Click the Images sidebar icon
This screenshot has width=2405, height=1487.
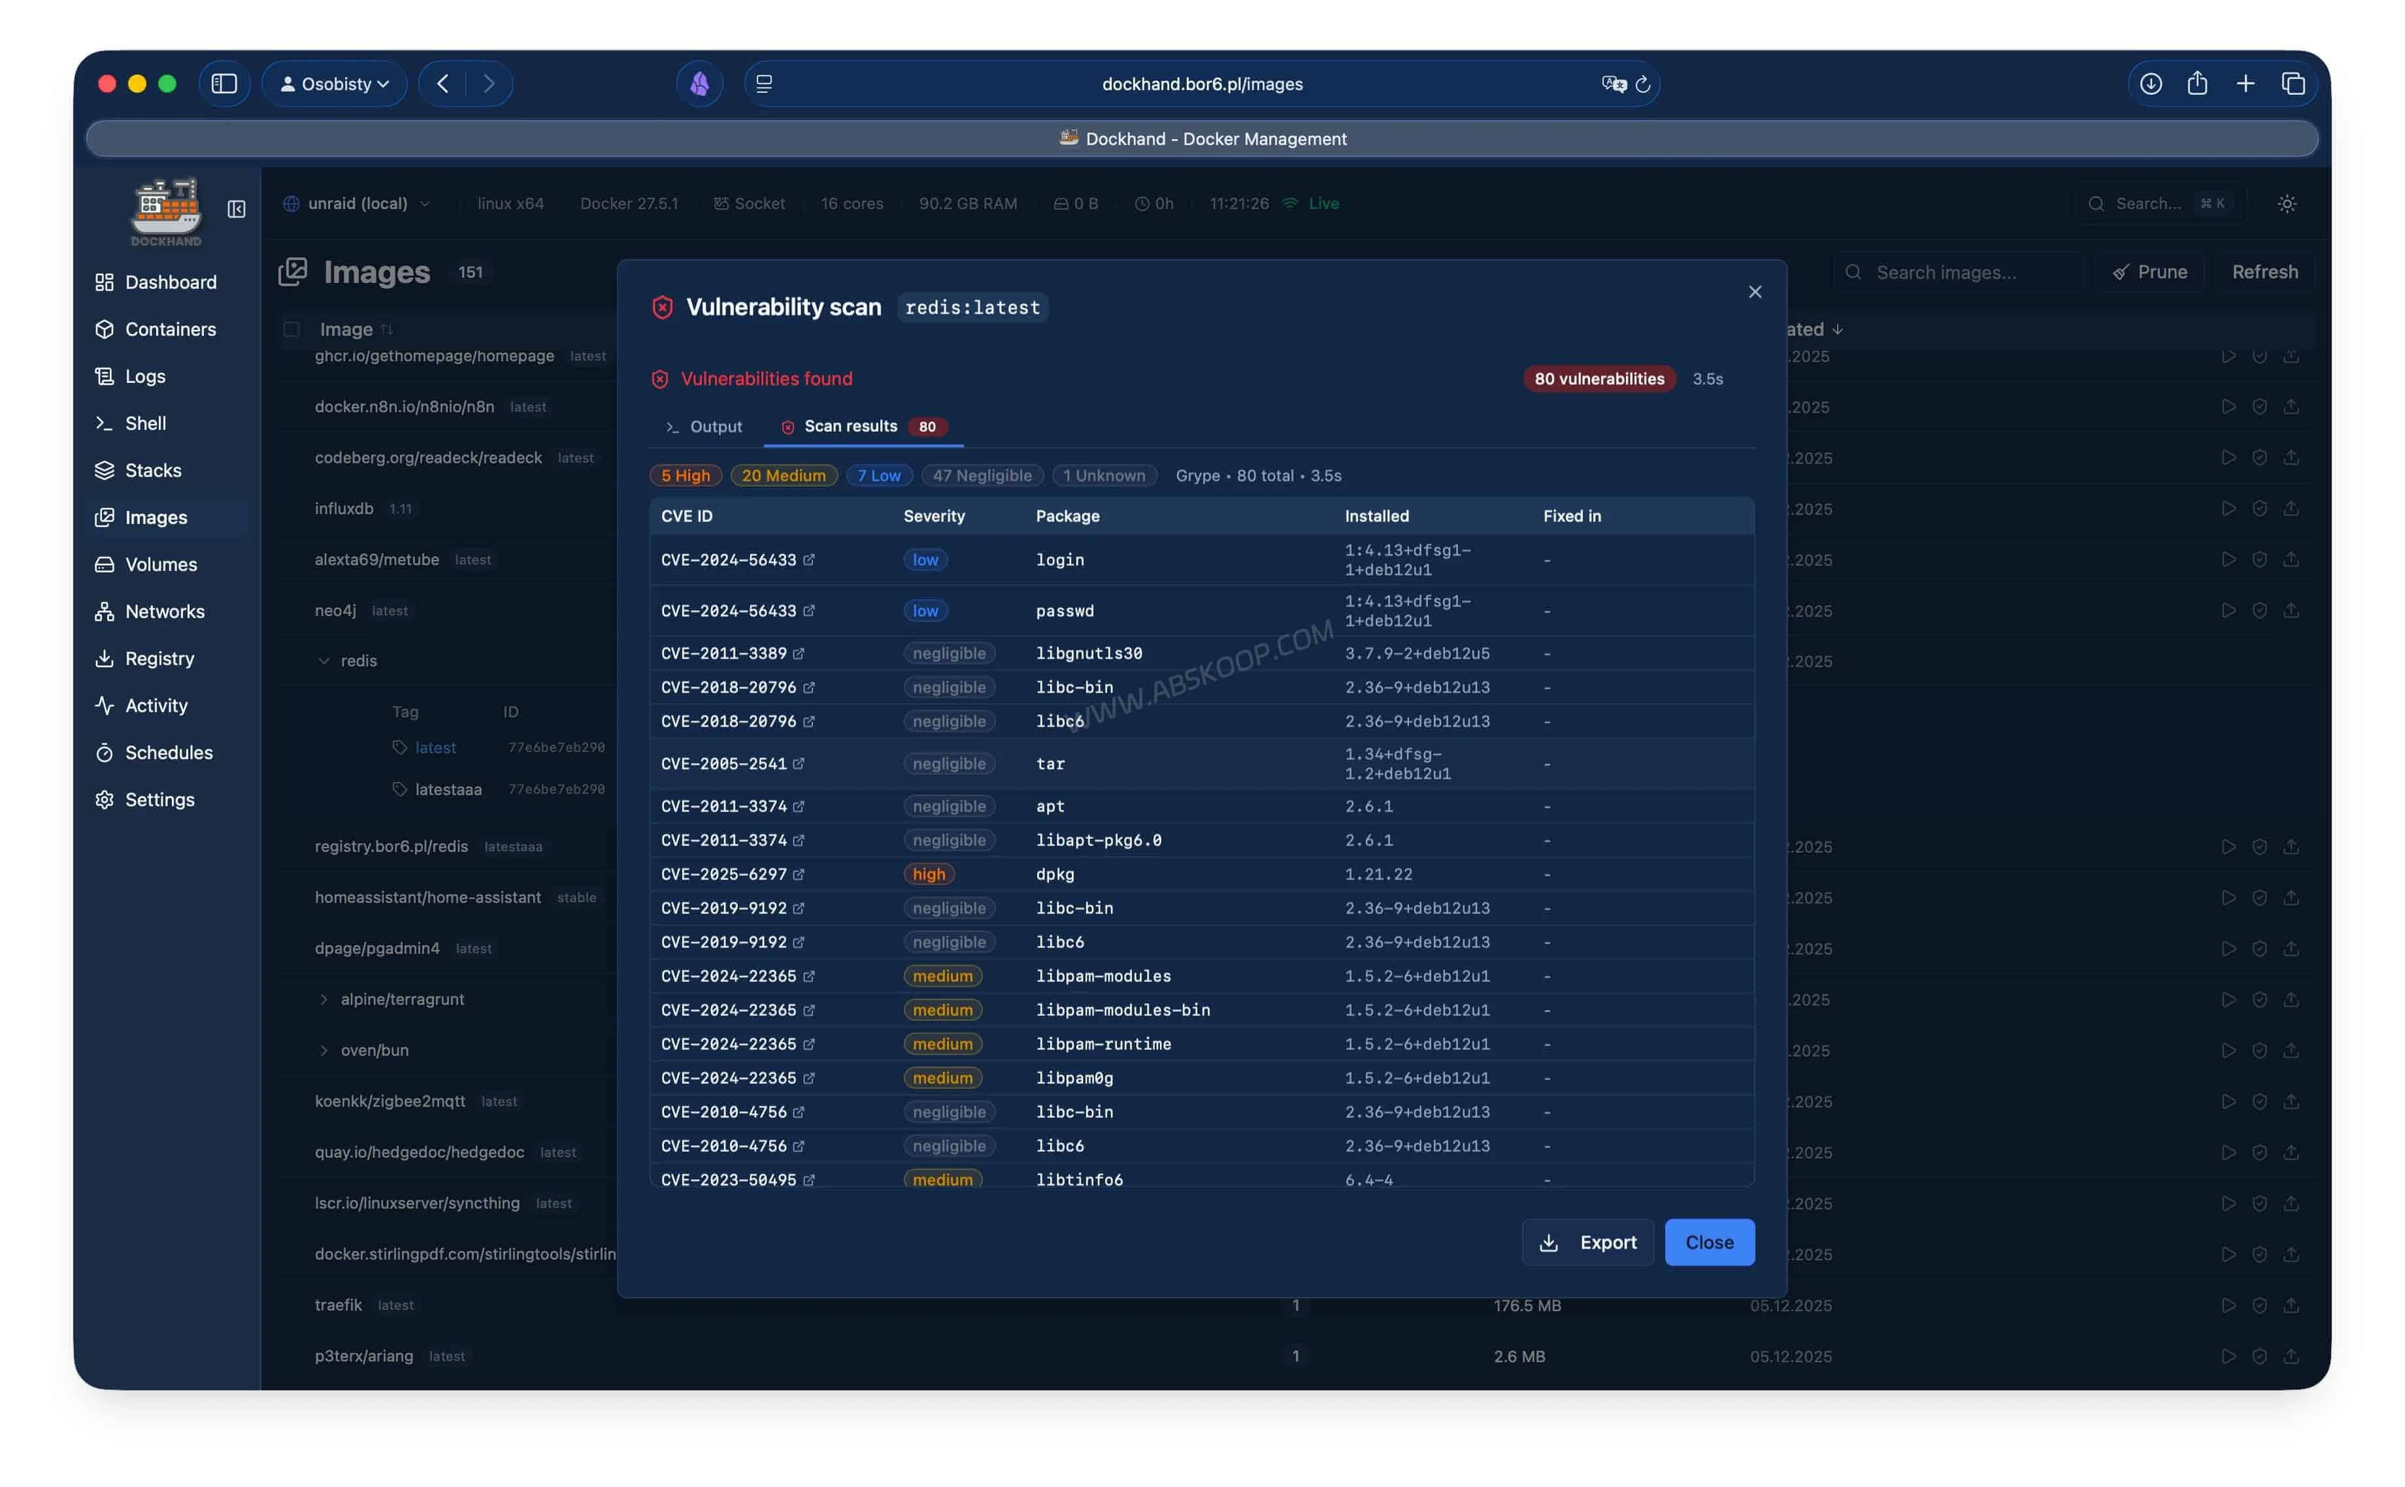105,518
